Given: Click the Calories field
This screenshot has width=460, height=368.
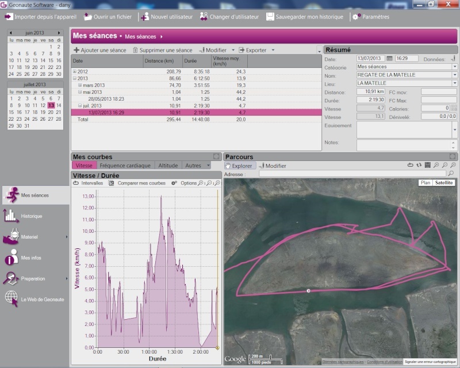Looking at the screenshot, I should click(x=436, y=108).
